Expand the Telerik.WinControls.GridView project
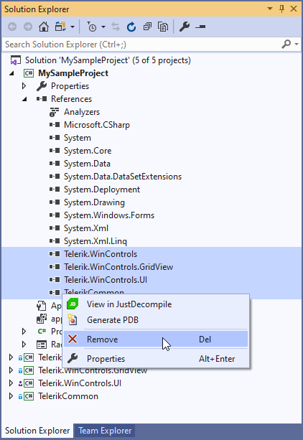303x440 pixels. pos(11,370)
